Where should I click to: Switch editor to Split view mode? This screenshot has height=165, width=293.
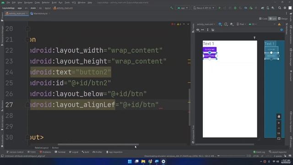click(273, 19)
